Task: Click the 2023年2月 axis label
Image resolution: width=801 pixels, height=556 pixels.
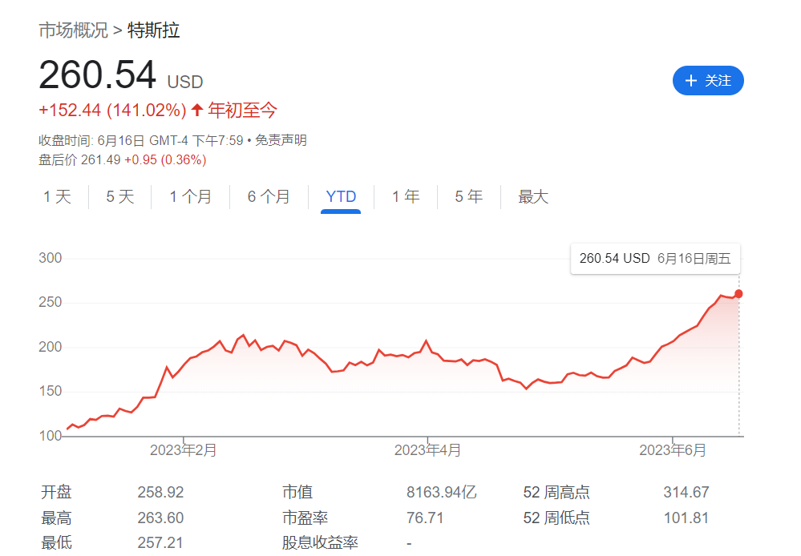Action: (184, 450)
